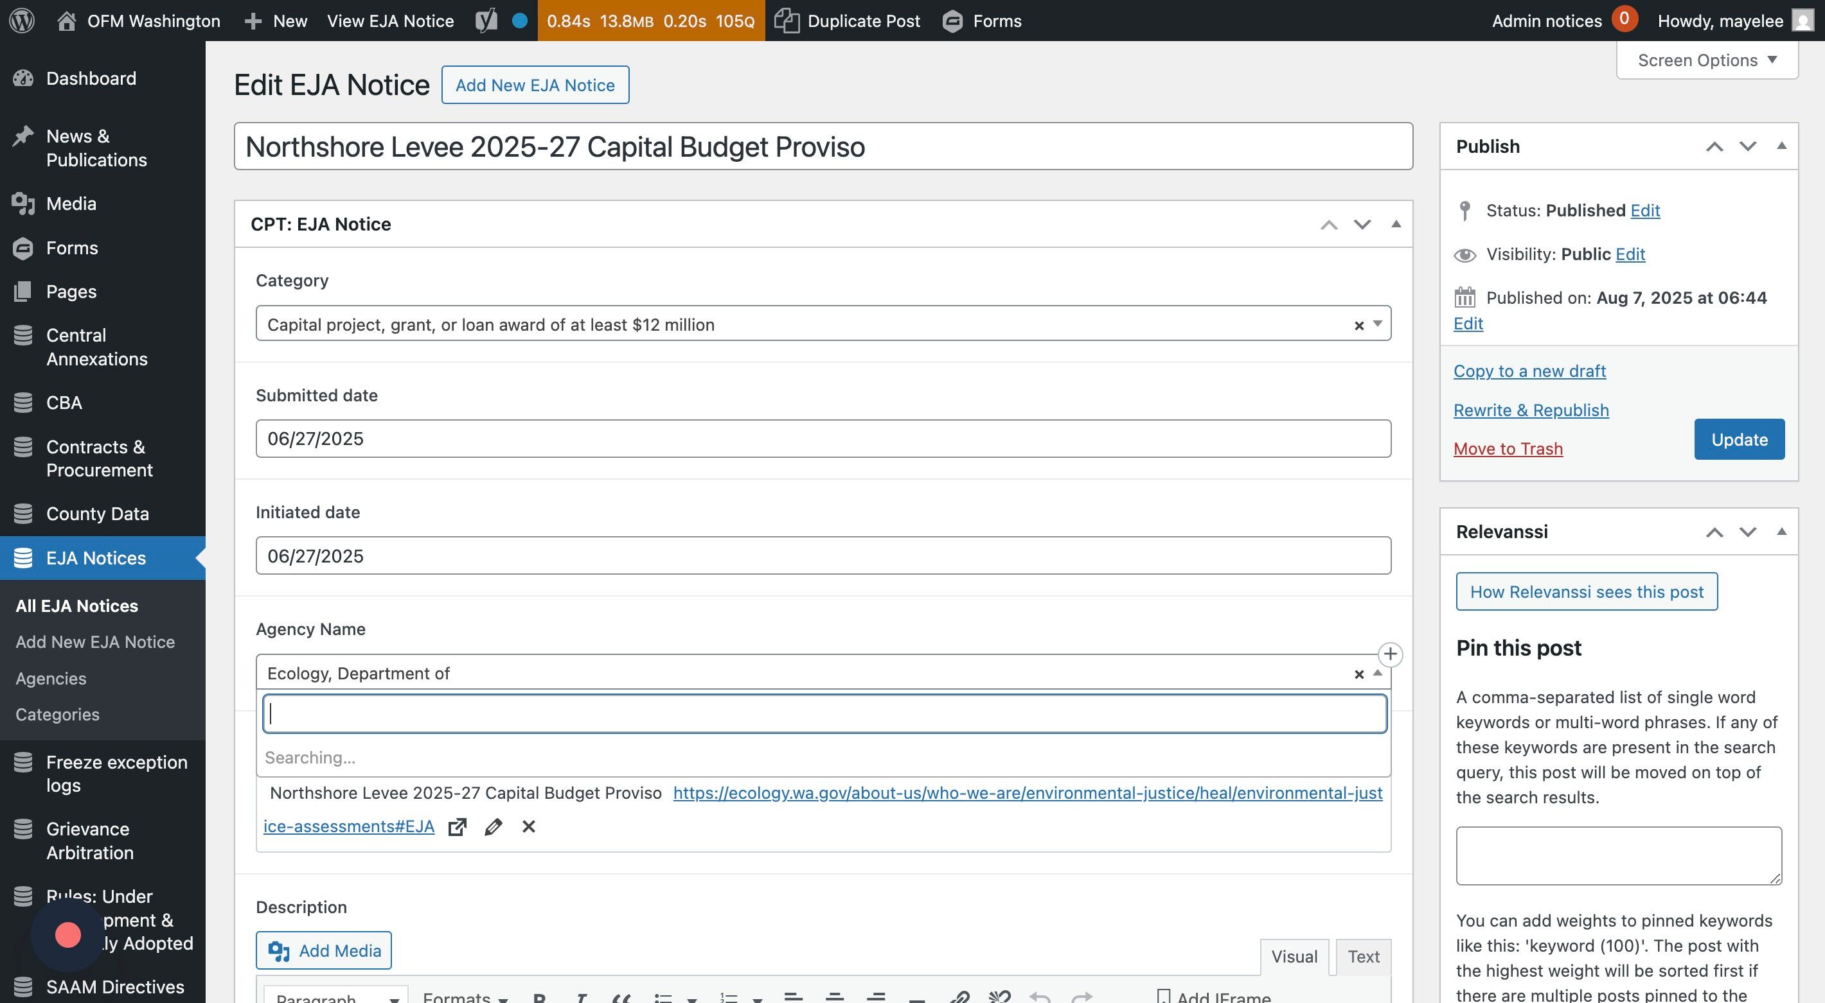The width and height of the screenshot is (1825, 1003).
Task: Edit the linked notice with the pencil icon
Action: 493,827
